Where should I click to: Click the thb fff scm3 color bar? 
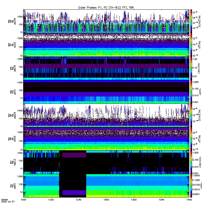191,45
